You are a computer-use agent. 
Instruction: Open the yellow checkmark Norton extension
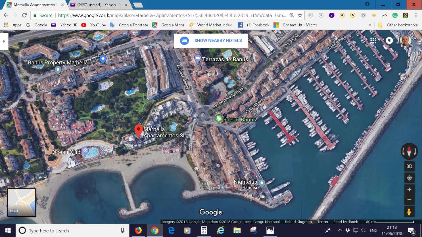tap(406, 15)
